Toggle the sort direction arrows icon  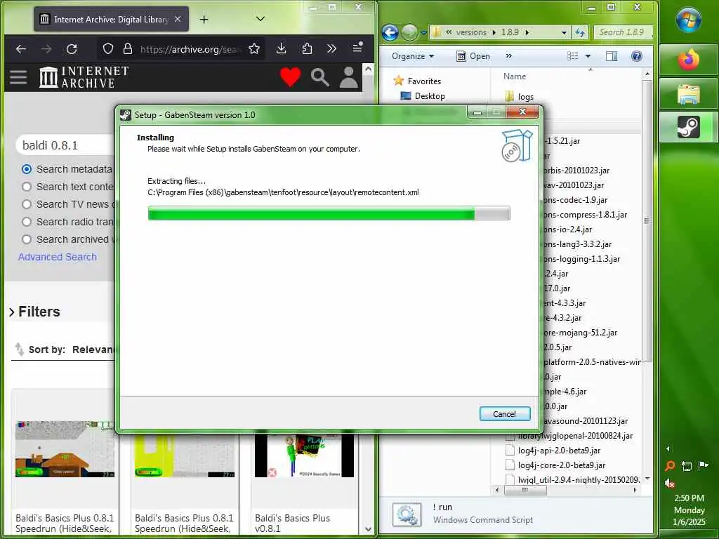[19, 350]
